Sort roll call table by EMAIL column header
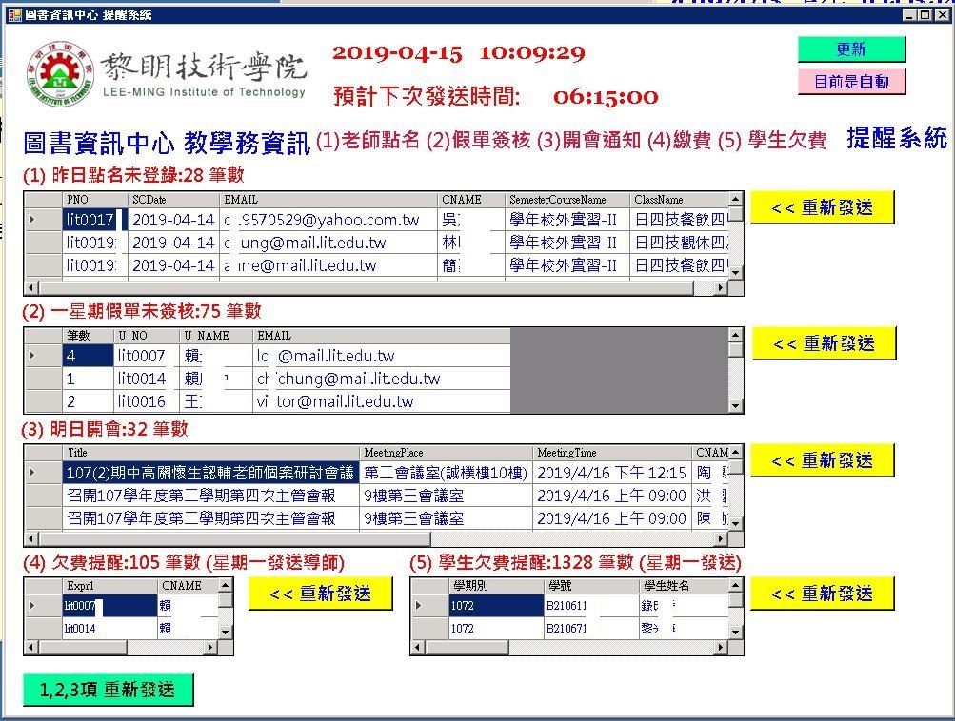Image resolution: width=955 pixels, height=721 pixels. pyautogui.click(x=328, y=200)
